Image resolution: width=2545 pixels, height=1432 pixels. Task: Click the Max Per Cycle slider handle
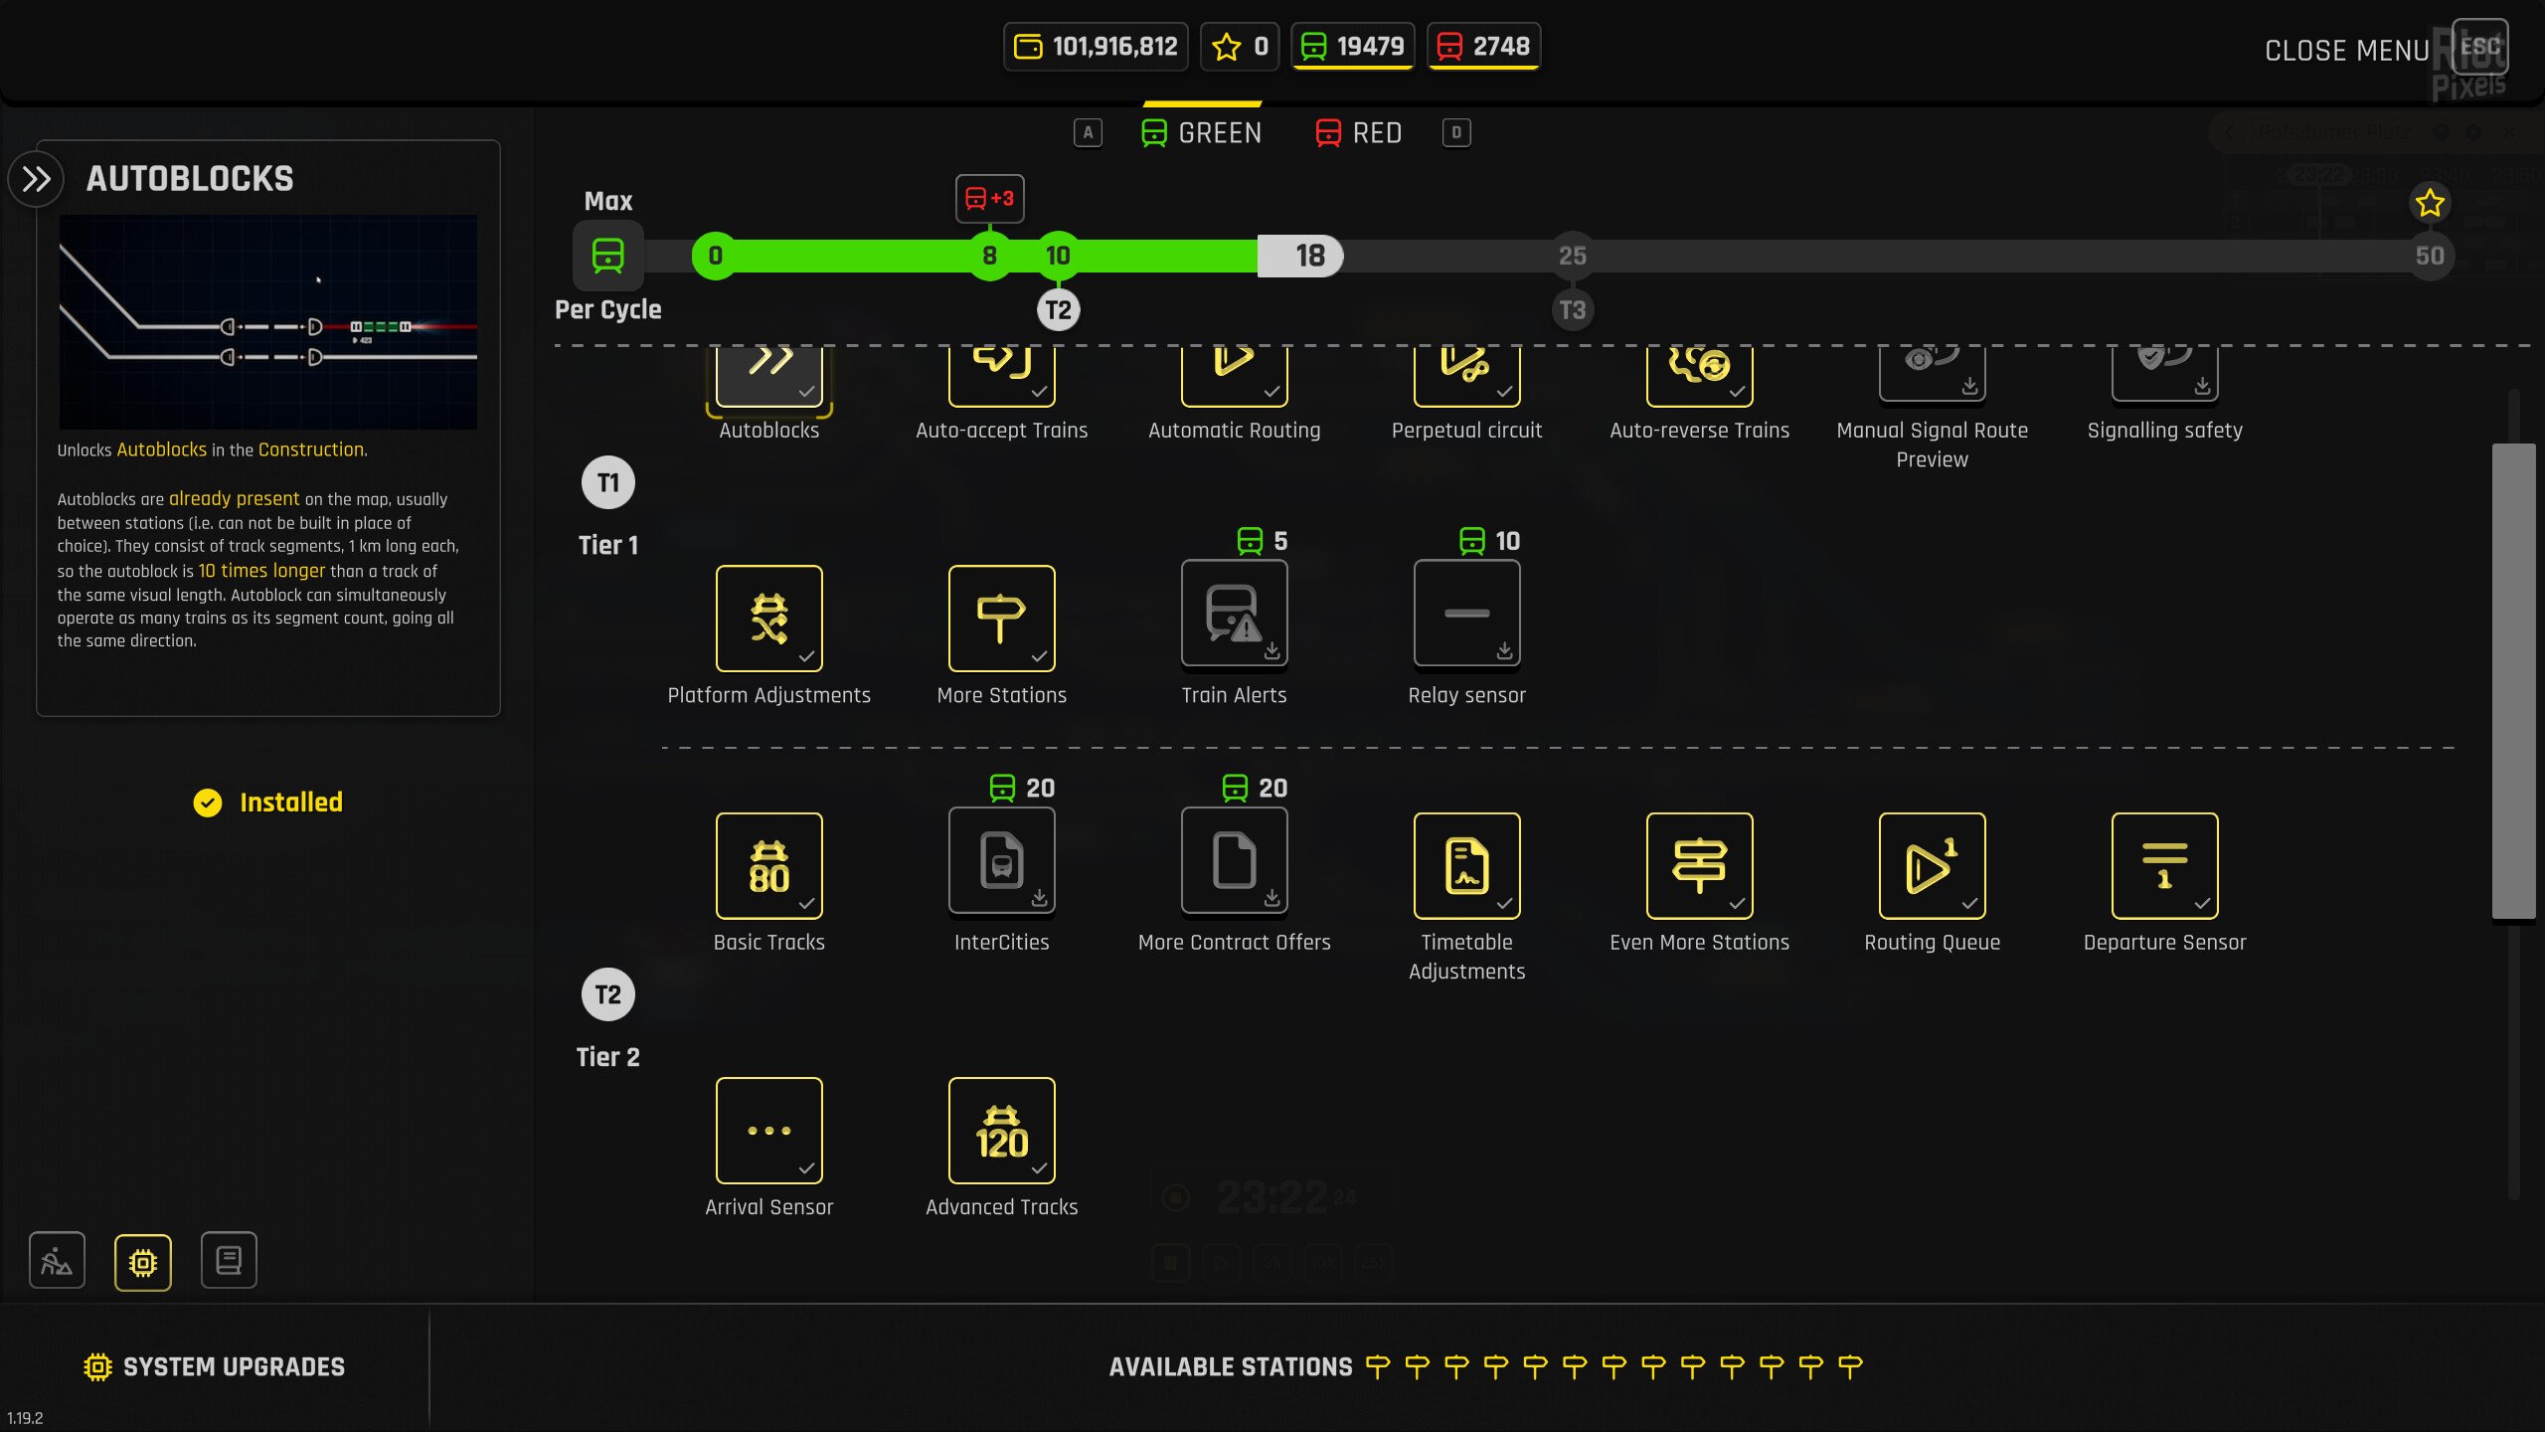[1300, 256]
